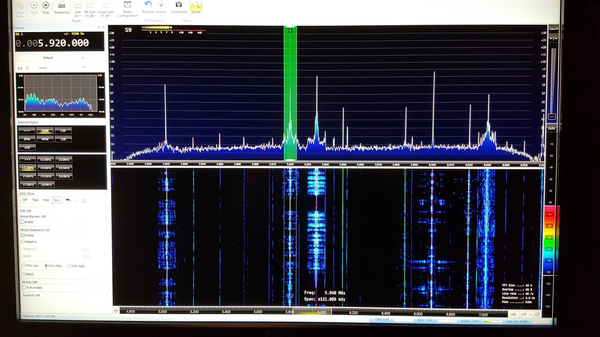This screenshot has height=337, width=600.
Task: Close the Receive panel
Action: (x=103, y=27)
